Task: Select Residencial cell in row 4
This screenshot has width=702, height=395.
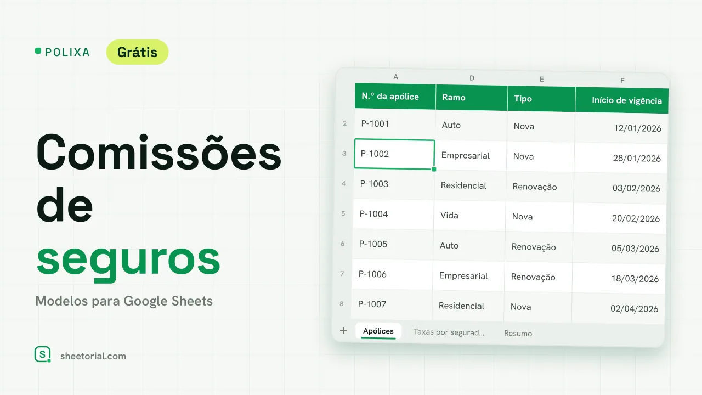Action: [470, 185]
